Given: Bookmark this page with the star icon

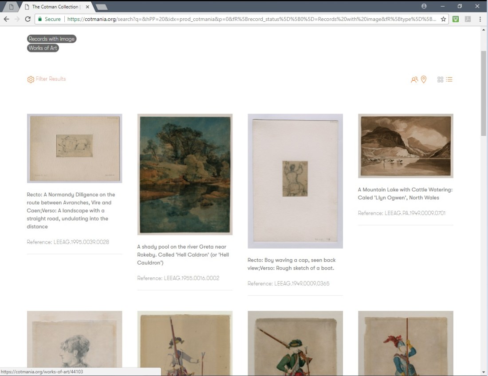Looking at the screenshot, I should (x=443, y=19).
